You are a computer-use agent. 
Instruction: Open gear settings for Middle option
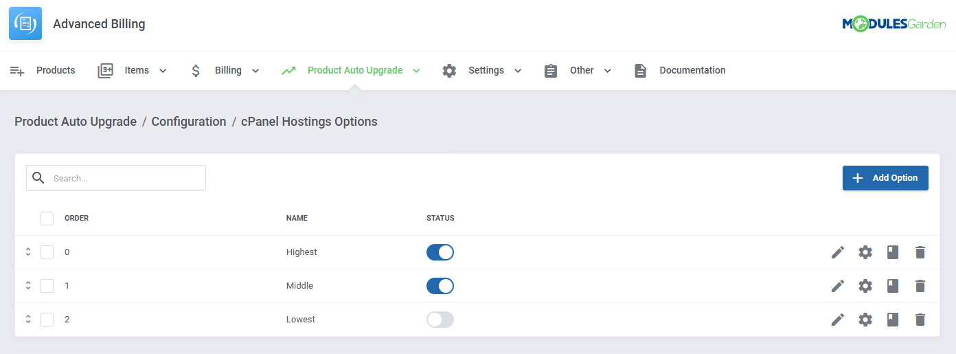(865, 286)
